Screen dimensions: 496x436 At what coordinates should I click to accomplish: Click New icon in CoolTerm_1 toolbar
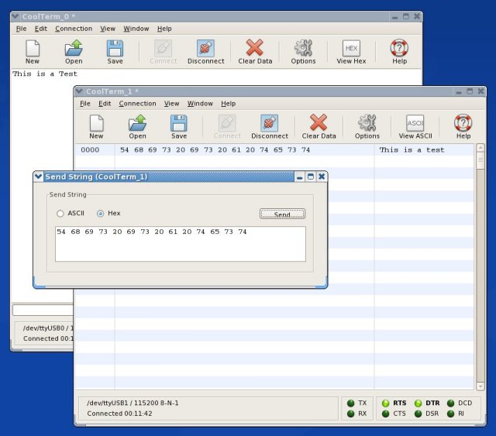point(96,123)
